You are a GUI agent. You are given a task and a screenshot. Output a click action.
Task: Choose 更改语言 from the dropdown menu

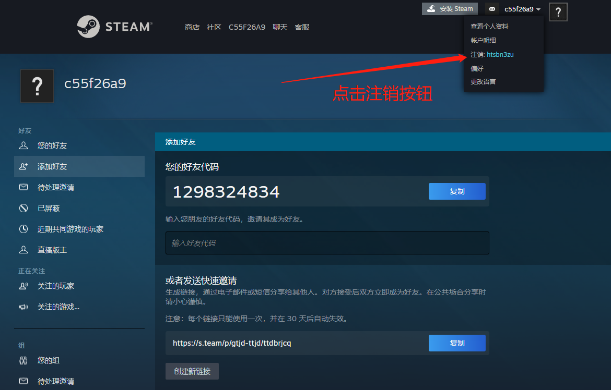pyautogui.click(x=483, y=82)
